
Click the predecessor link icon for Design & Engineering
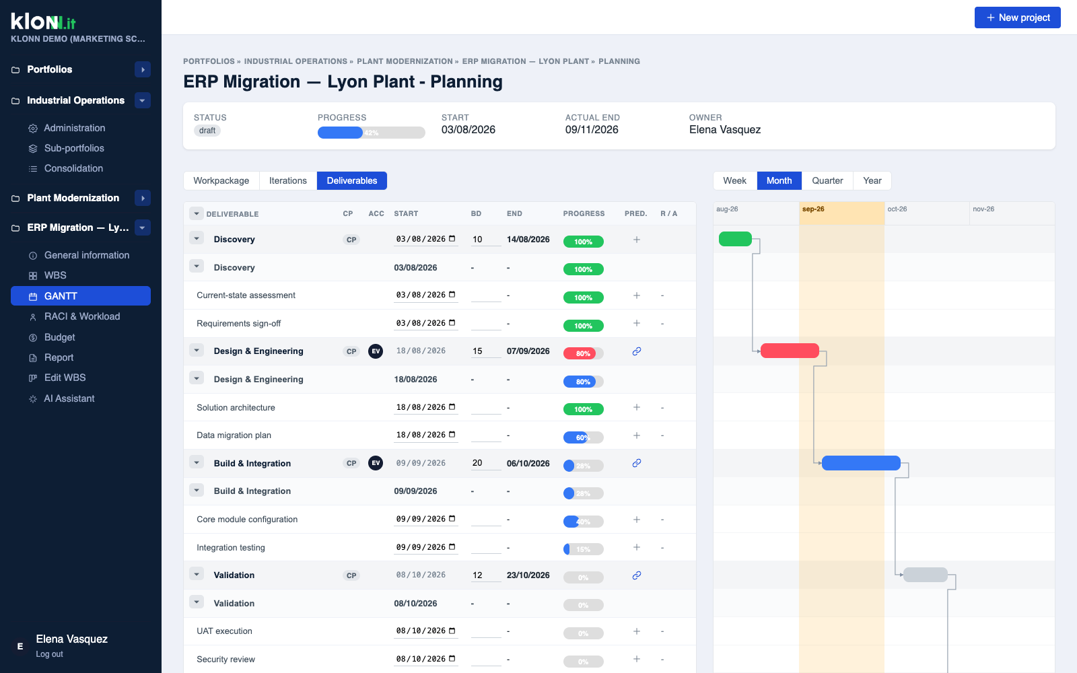tap(636, 351)
